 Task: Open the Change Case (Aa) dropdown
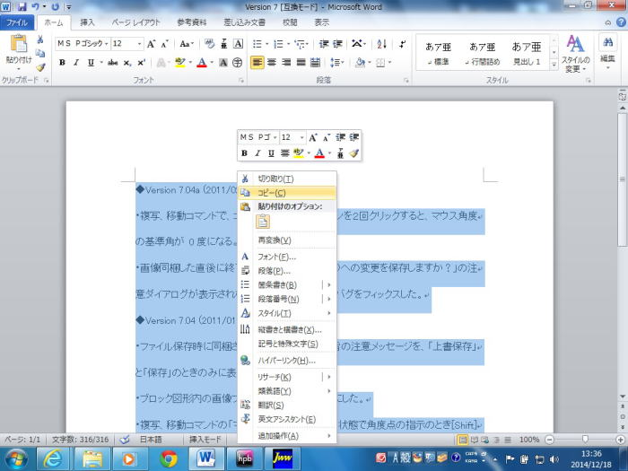click(187, 44)
